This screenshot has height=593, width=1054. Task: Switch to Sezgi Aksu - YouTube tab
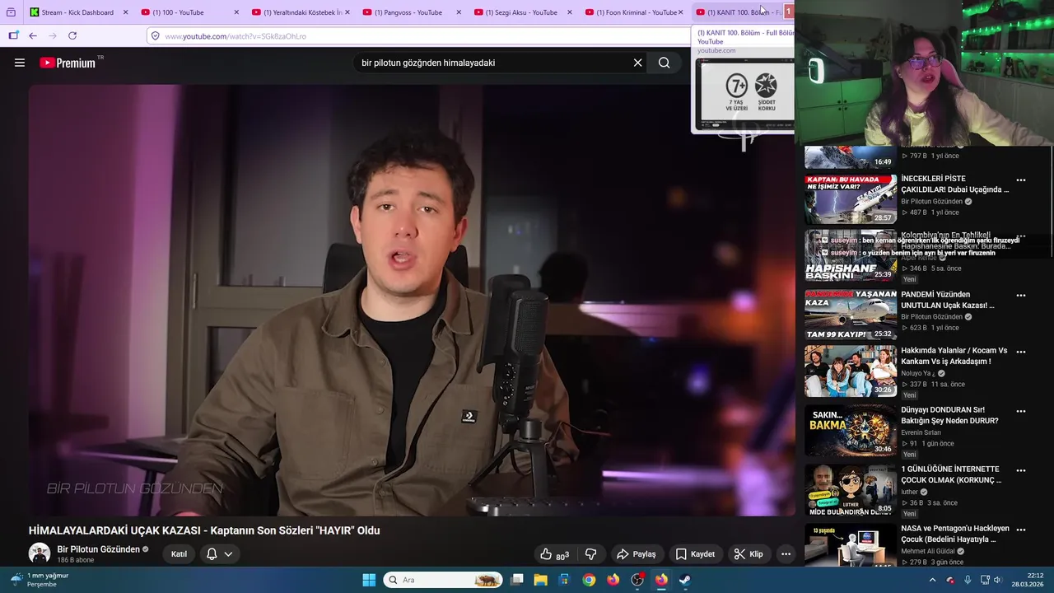pos(523,12)
